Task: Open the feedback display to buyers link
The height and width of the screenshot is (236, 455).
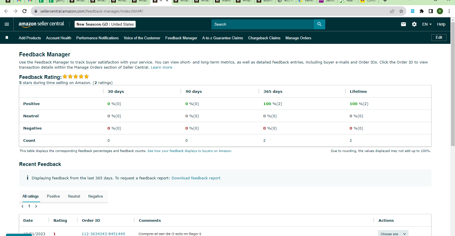Action: pyautogui.click(x=190, y=151)
